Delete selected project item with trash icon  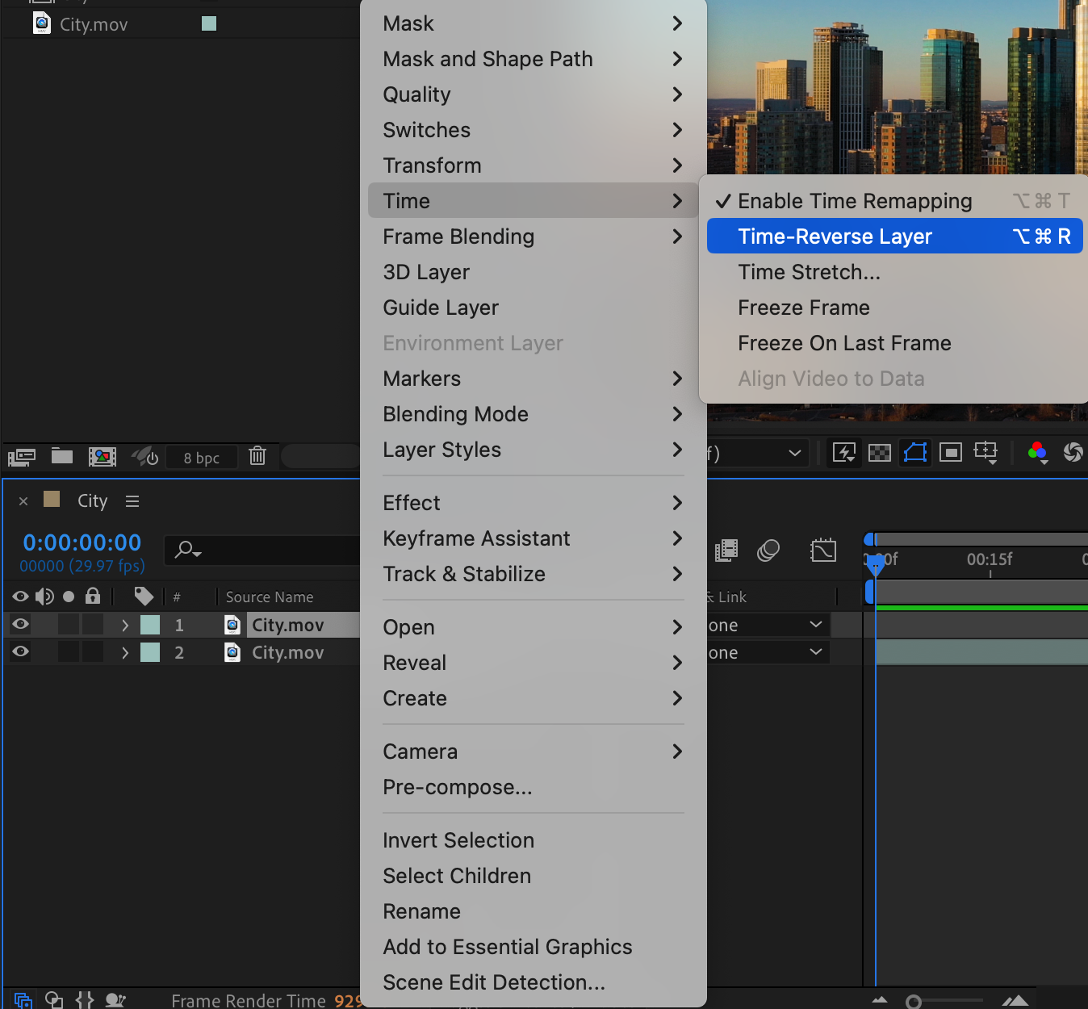(257, 456)
